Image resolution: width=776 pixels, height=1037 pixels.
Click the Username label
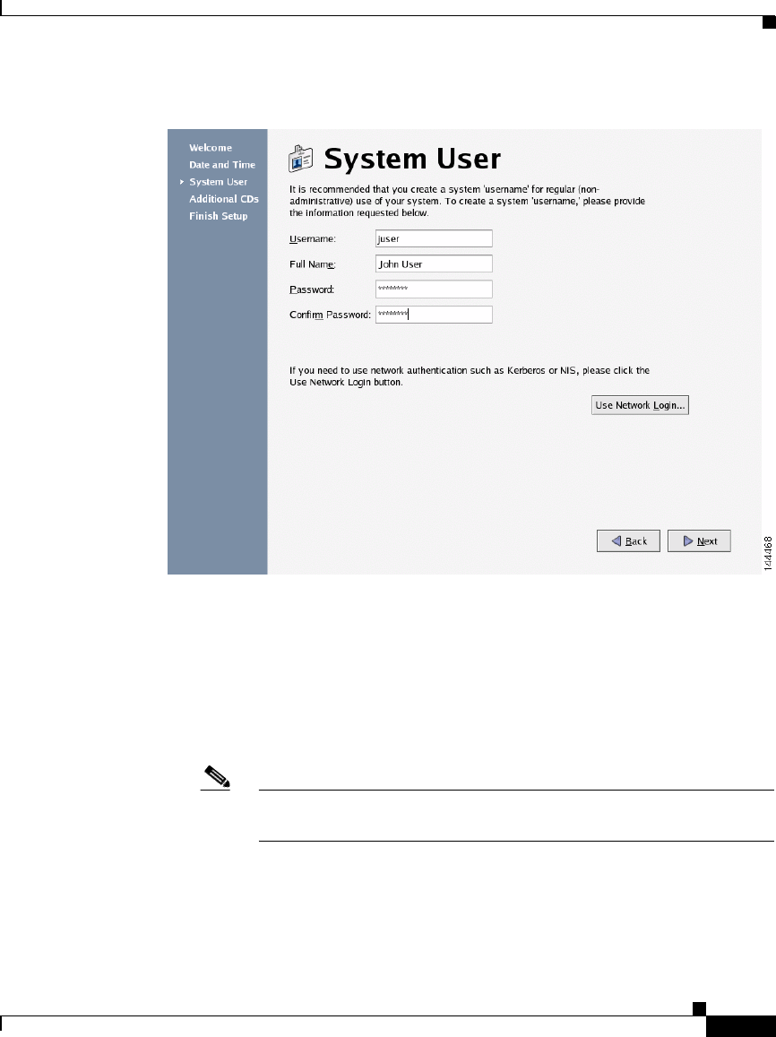tap(313, 238)
